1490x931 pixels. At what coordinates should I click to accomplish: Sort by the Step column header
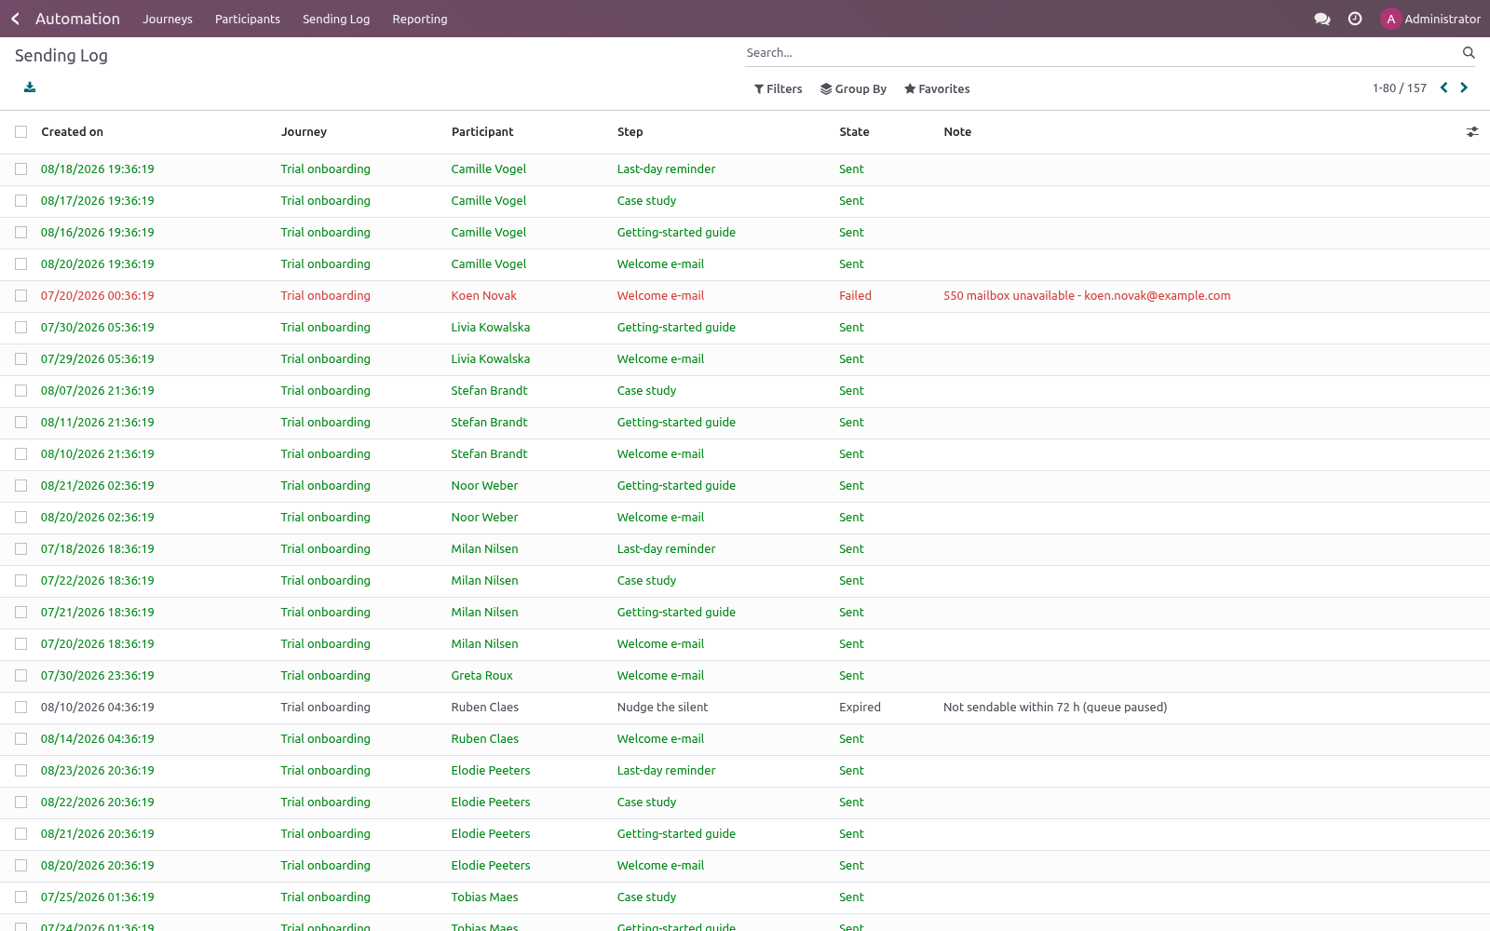[x=630, y=132]
